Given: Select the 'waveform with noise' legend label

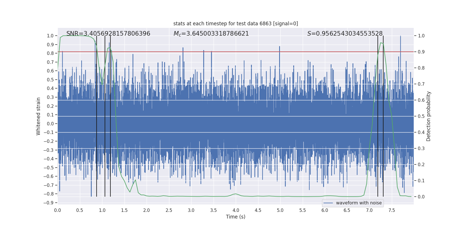Looking at the screenshot, I should 359,203.
